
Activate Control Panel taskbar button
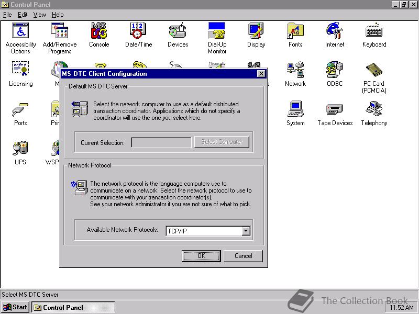tap(73, 307)
